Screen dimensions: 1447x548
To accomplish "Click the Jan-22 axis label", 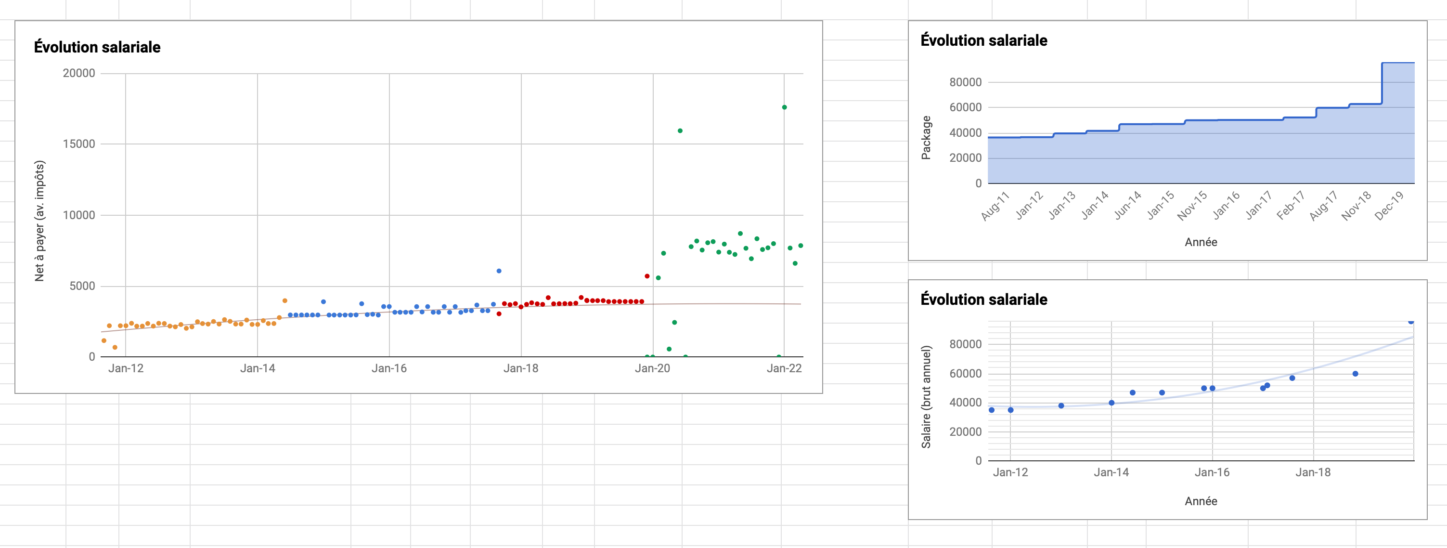I will pyautogui.click(x=784, y=369).
